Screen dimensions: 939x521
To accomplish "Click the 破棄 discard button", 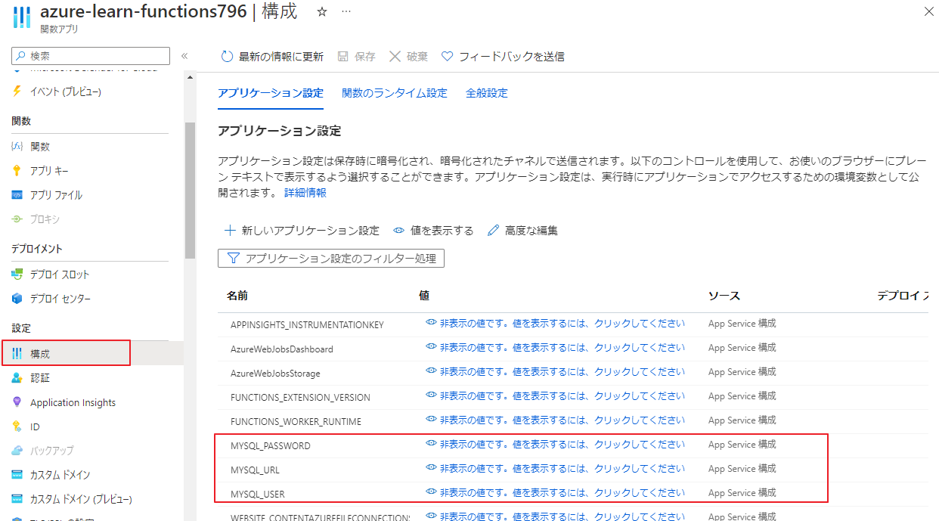I will click(x=408, y=57).
